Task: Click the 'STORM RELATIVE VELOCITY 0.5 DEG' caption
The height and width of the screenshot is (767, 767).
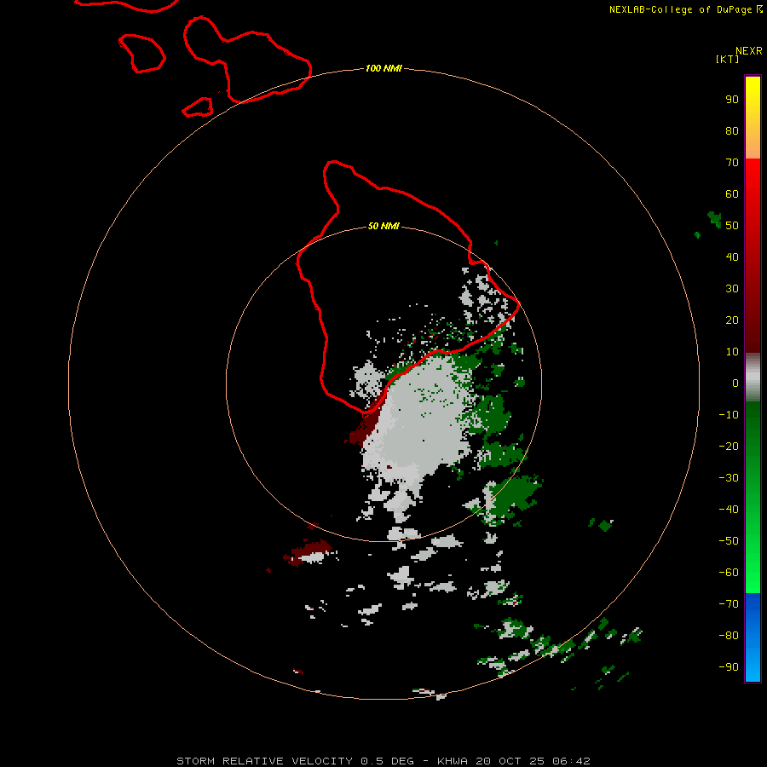Action: [295, 761]
